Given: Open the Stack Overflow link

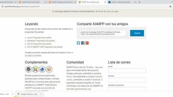Looking at the screenshot, I should [x=34, y=56].
